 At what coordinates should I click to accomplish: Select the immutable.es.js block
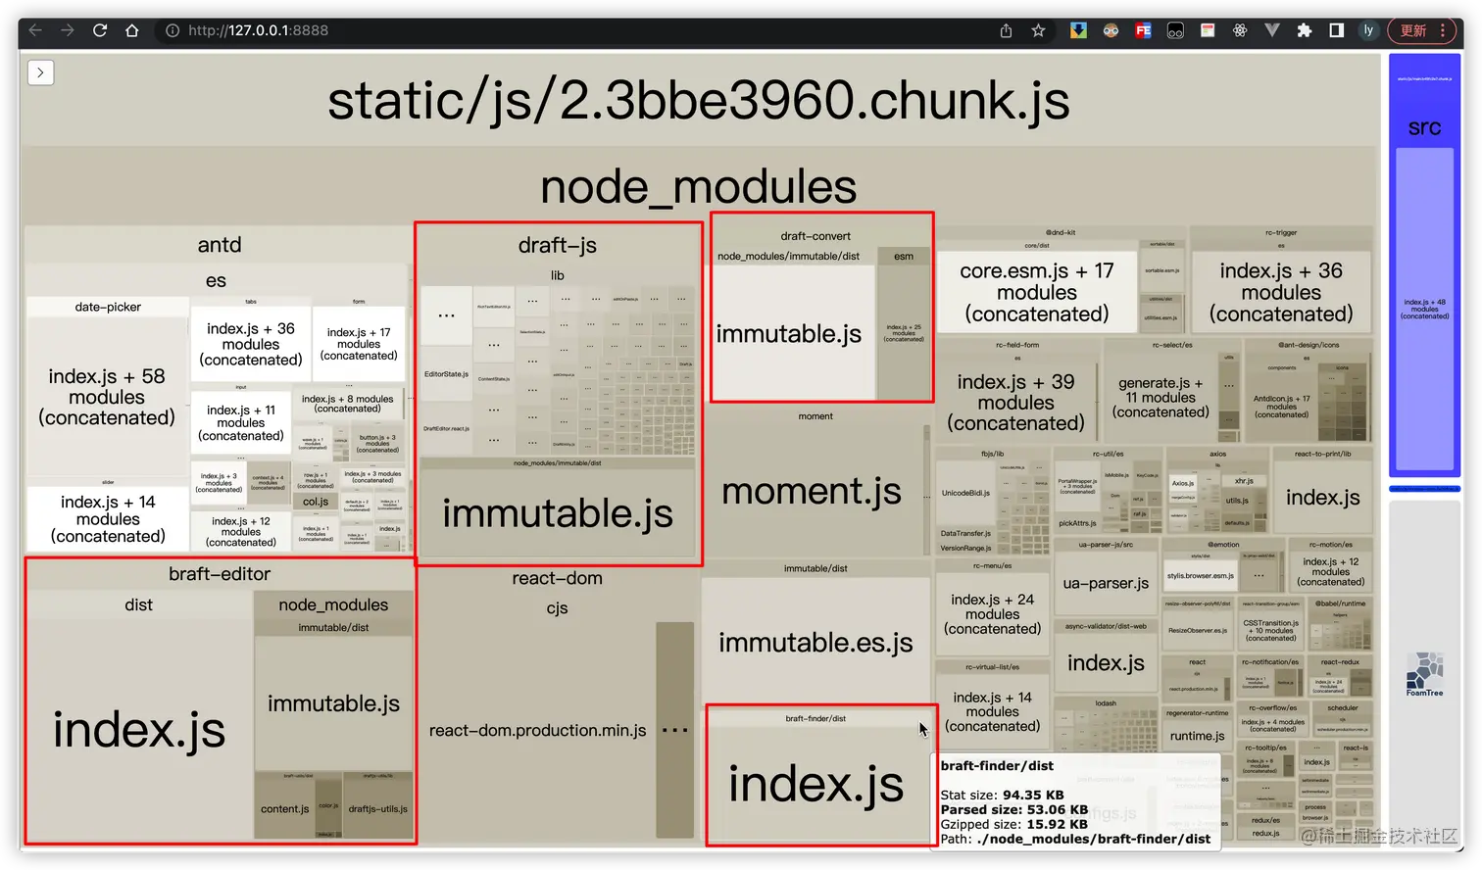[x=815, y=642]
